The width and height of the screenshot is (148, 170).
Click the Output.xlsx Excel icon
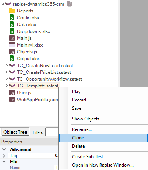(x=12, y=59)
